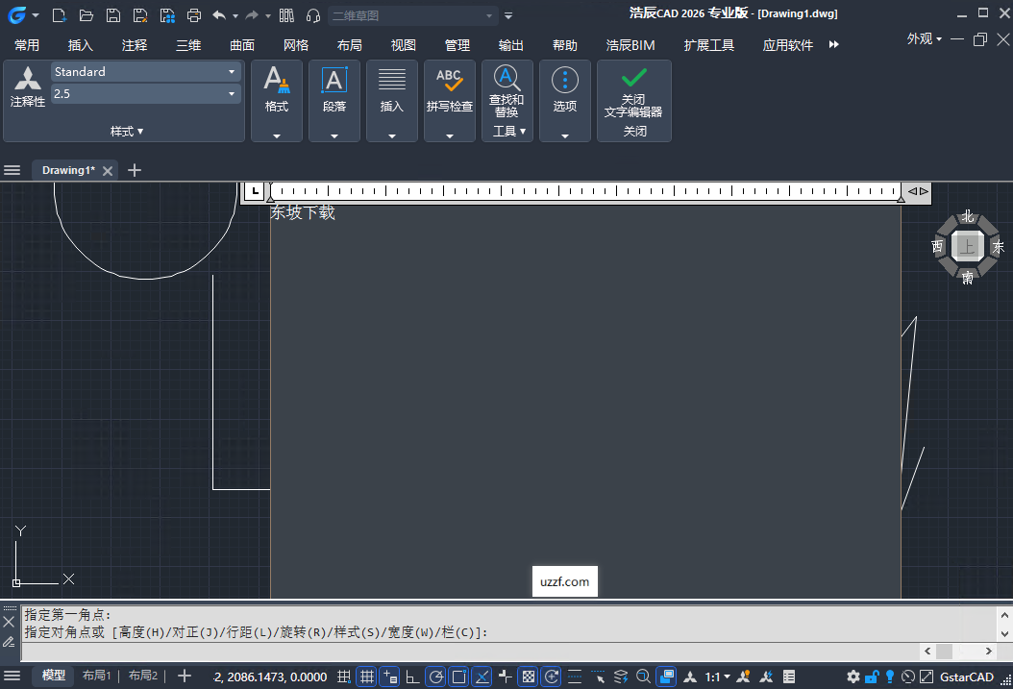Click the Print icon in quick access toolbar
The width and height of the screenshot is (1013, 689).
194,15
